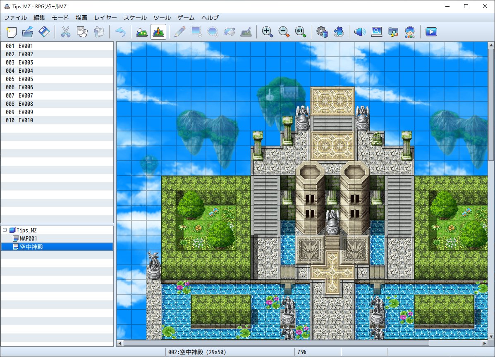Click the vertical scrollbar down arrow

tap(491, 336)
